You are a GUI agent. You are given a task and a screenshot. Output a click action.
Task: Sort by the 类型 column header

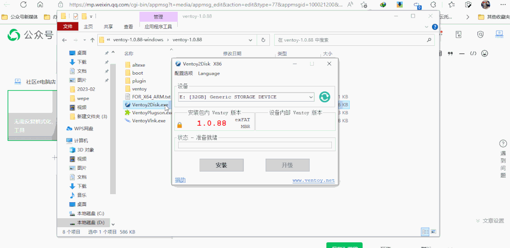[282, 54]
